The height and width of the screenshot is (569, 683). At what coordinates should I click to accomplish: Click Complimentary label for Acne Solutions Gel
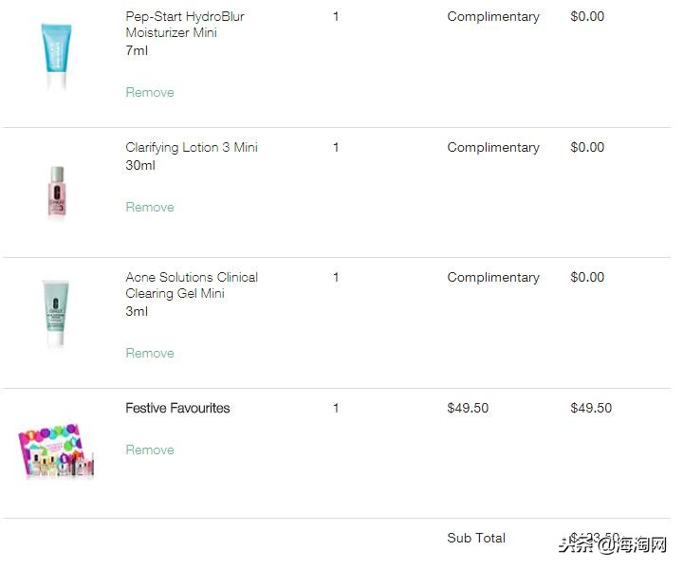click(493, 278)
